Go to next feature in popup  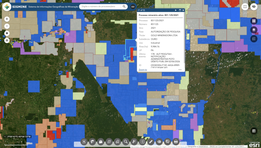tap(176, 10)
